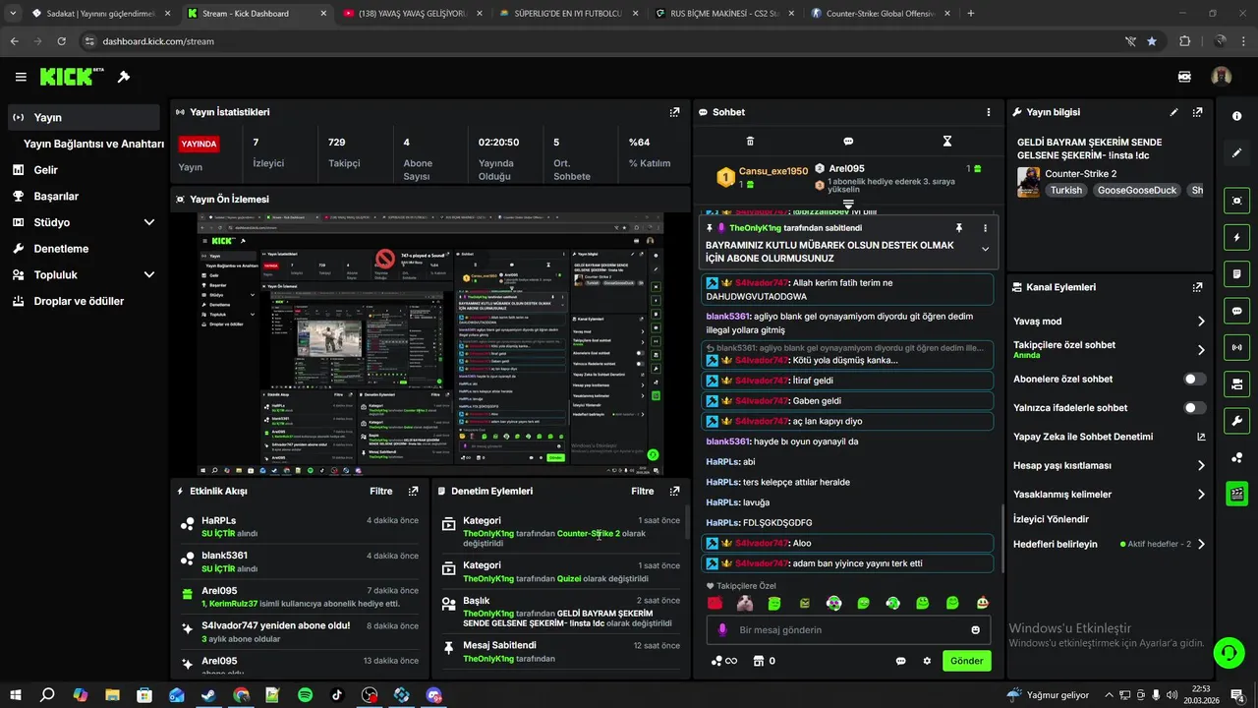Pop out the Etkinlik Akışı panel
This screenshot has width=1258, height=708.
(413, 491)
